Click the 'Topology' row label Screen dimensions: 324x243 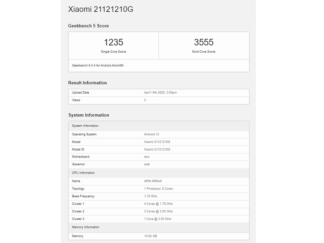(x=78, y=189)
